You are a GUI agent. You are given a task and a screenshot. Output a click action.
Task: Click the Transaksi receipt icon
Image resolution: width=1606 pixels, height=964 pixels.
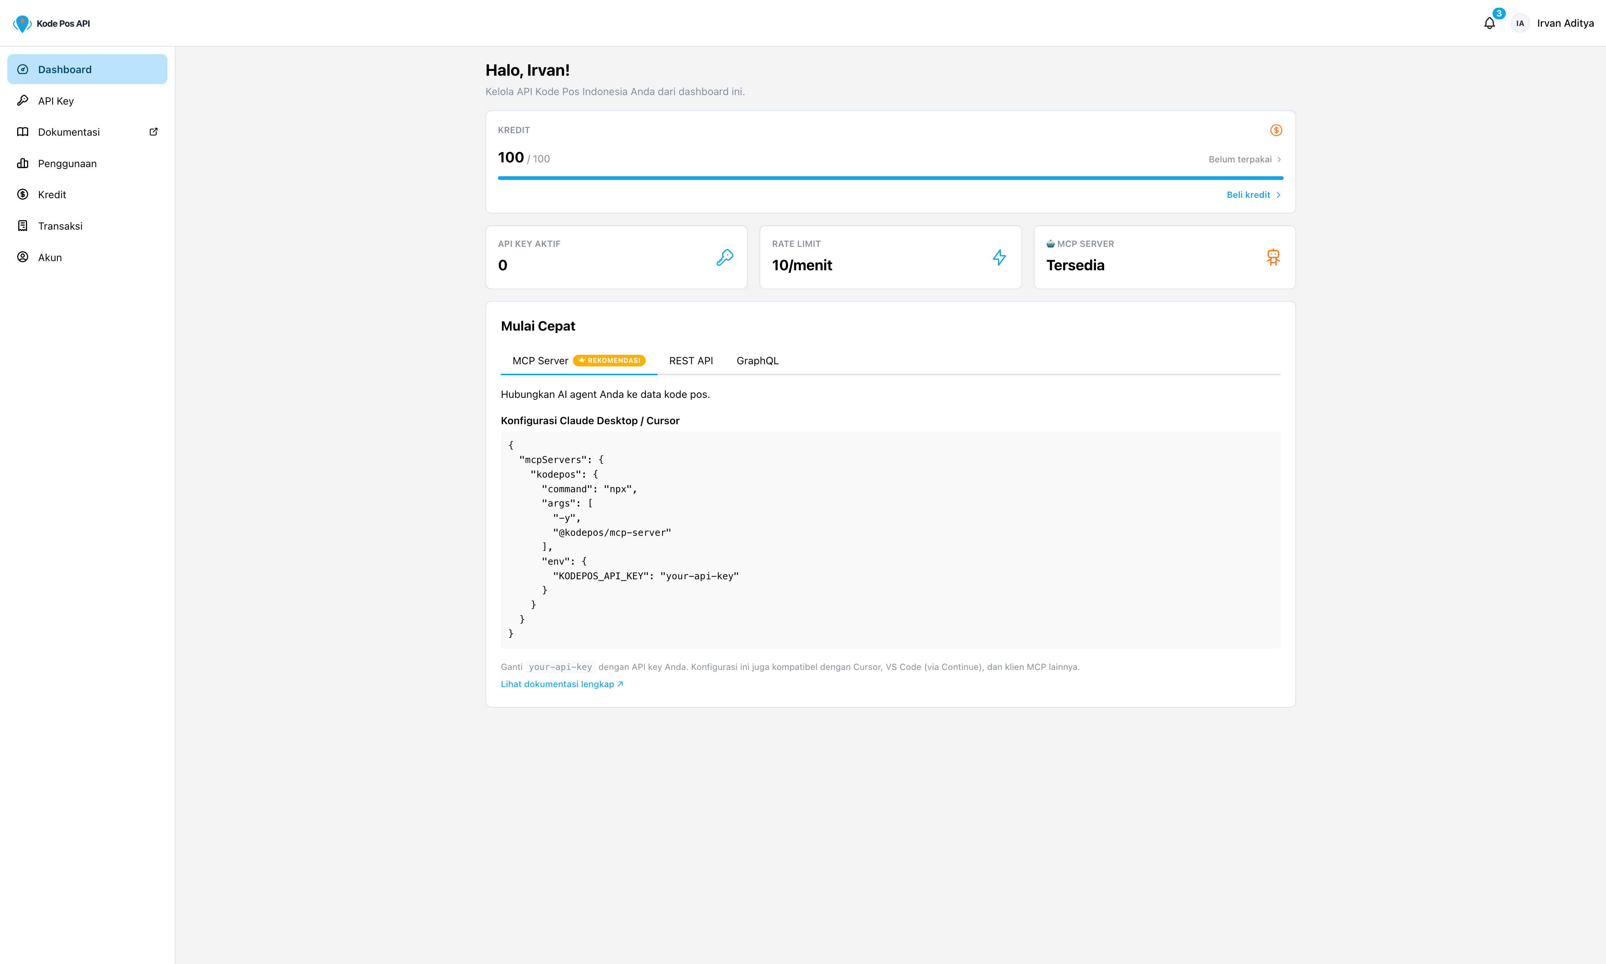click(x=23, y=226)
